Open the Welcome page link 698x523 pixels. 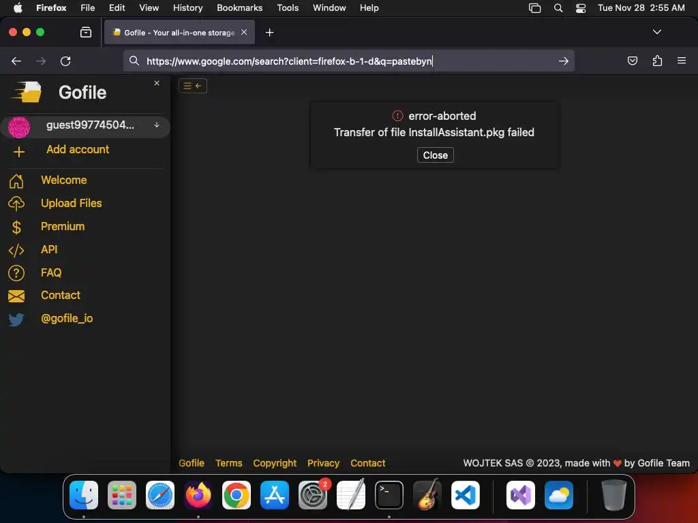pyautogui.click(x=63, y=180)
